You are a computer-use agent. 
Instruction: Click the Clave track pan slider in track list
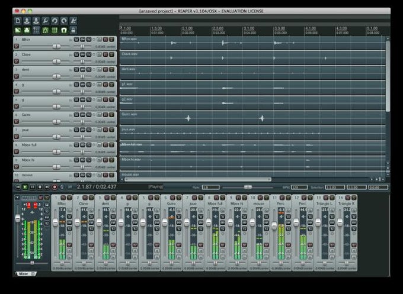(x=82, y=62)
